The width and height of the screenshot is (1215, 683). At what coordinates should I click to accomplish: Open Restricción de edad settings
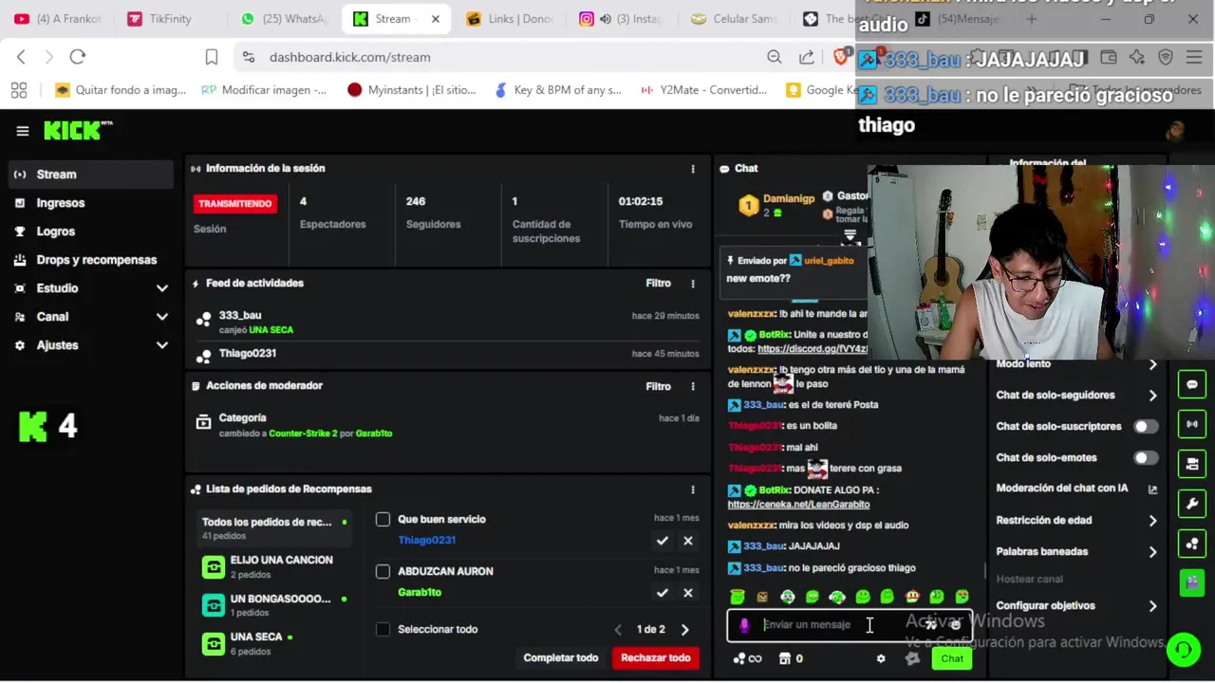coord(1076,521)
